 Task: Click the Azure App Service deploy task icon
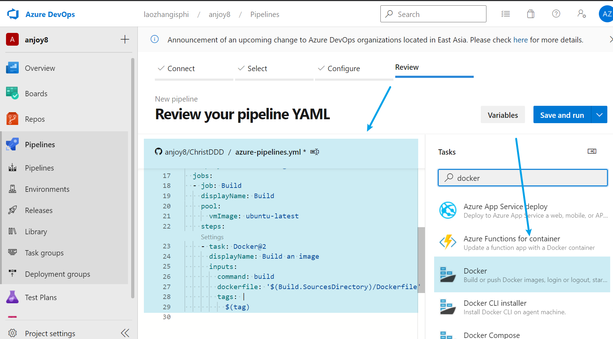tap(448, 210)
